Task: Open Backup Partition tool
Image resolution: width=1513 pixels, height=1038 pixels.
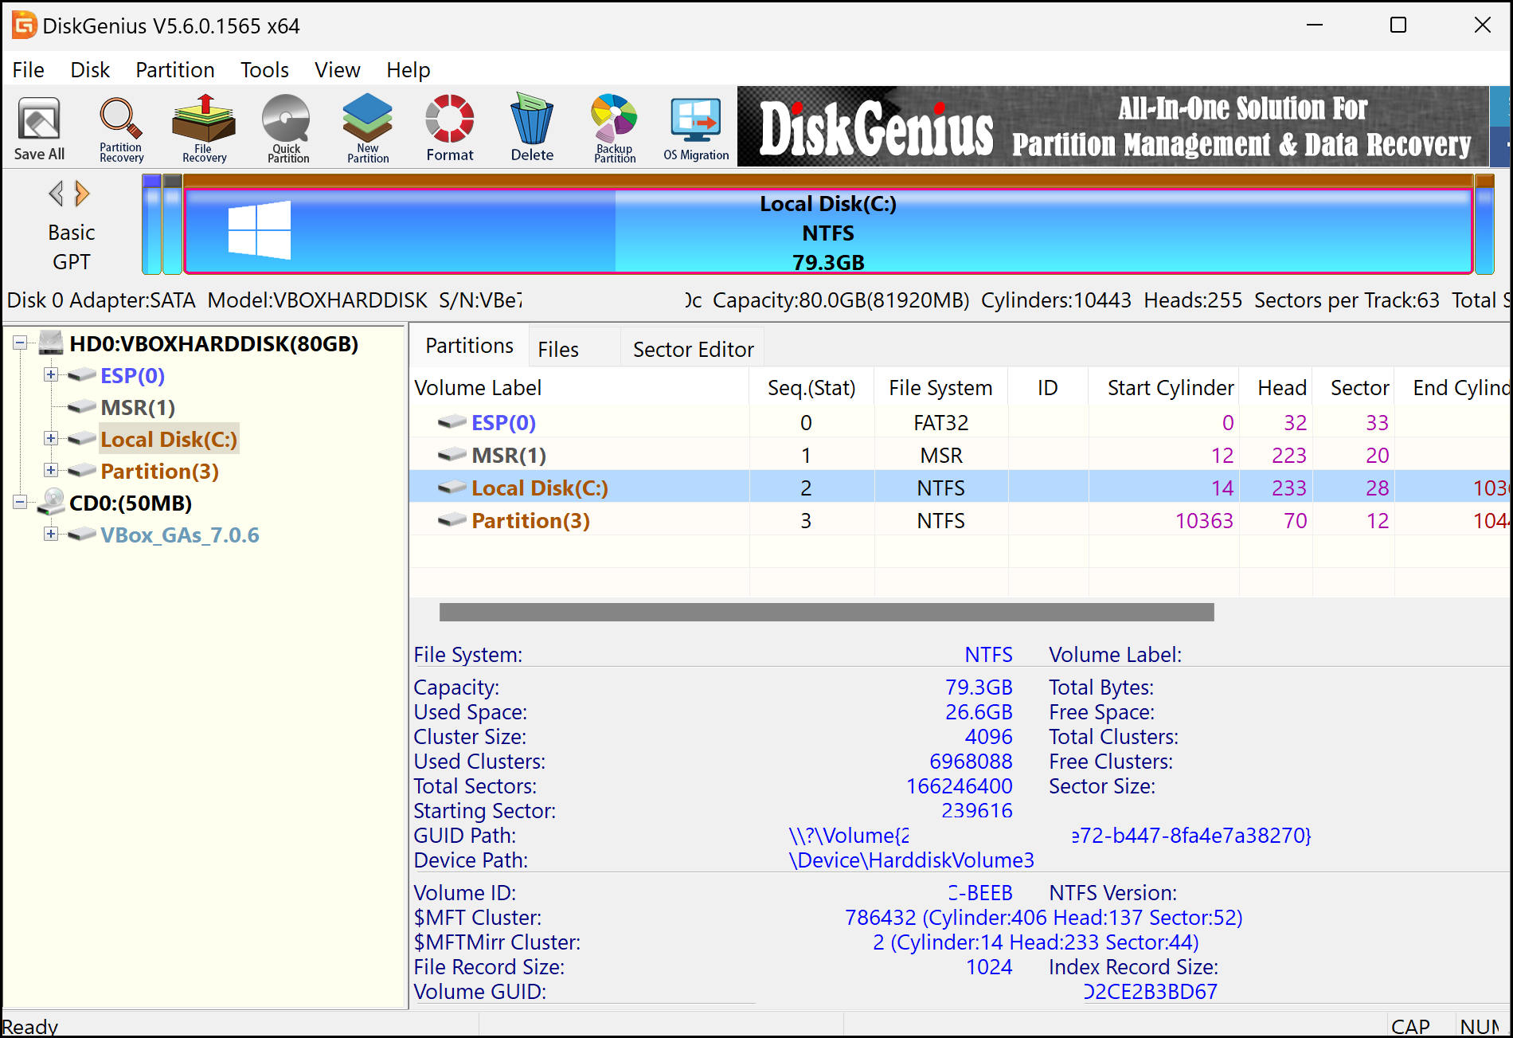Action: 615,128
